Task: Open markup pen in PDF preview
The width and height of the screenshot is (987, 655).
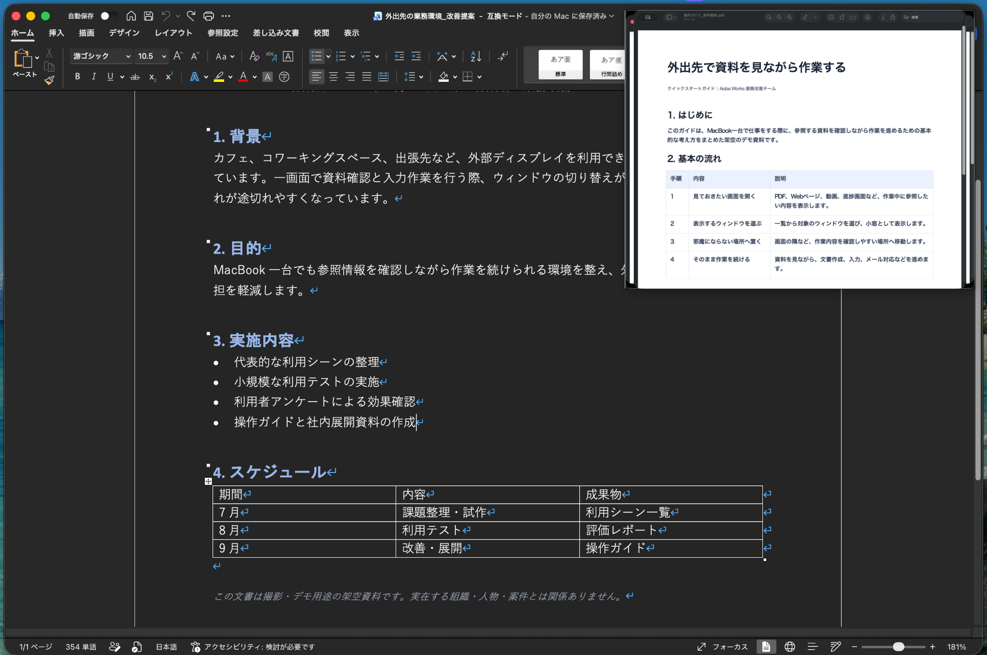Action: click(805, 17)
